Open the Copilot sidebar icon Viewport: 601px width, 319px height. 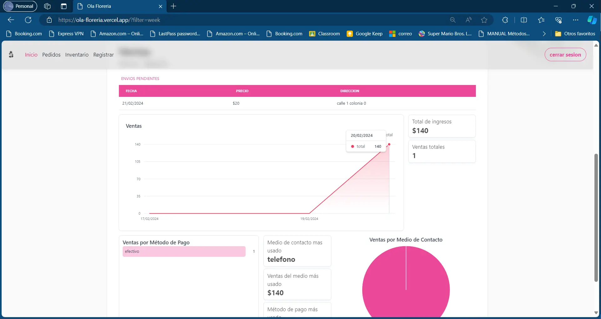point(592,20)
